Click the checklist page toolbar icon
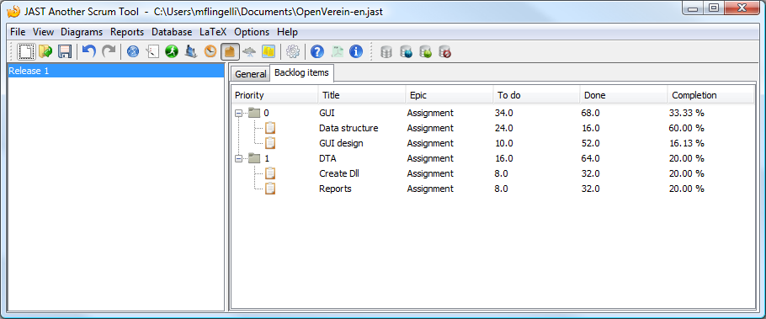The height and width of the screenshot is (319, 766). click(152, 51)
